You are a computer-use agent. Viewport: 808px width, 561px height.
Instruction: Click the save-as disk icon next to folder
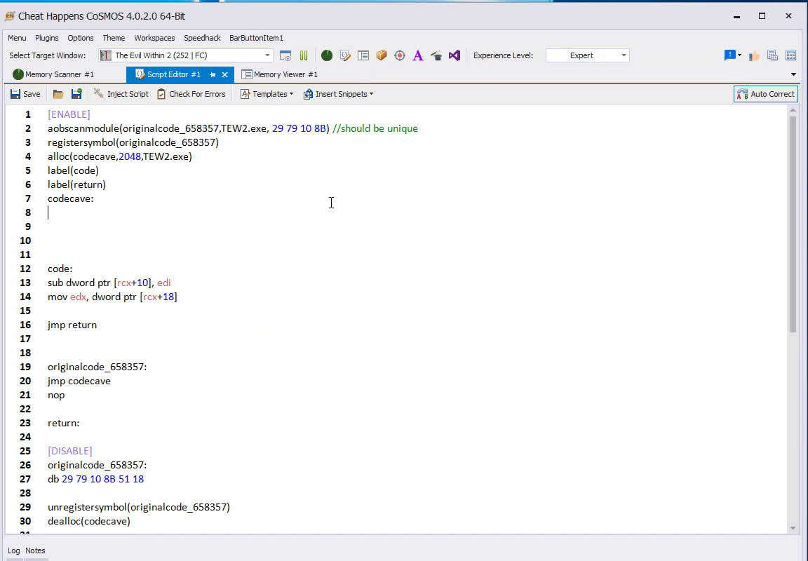pos(76,94)
